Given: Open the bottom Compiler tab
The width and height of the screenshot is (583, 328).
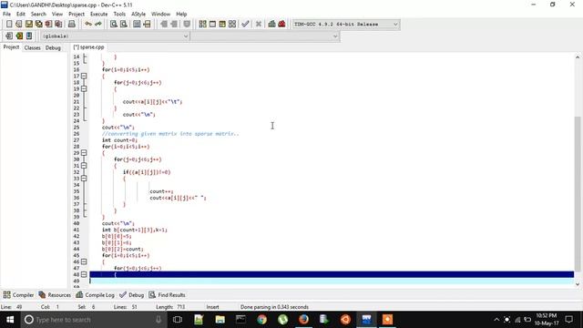Looking at the screenshot, I should pyautogui.click(x=18, y=295).
